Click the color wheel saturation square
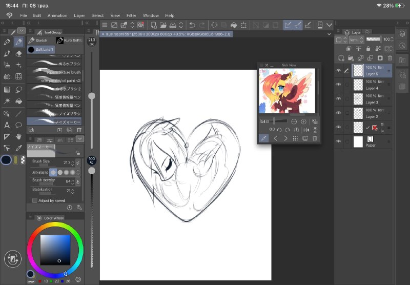The width and height of the screenshot is (410, 285). point(55,250)
